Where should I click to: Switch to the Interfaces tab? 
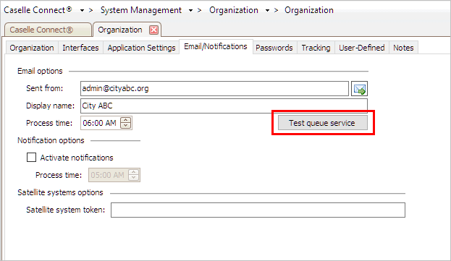80,48
